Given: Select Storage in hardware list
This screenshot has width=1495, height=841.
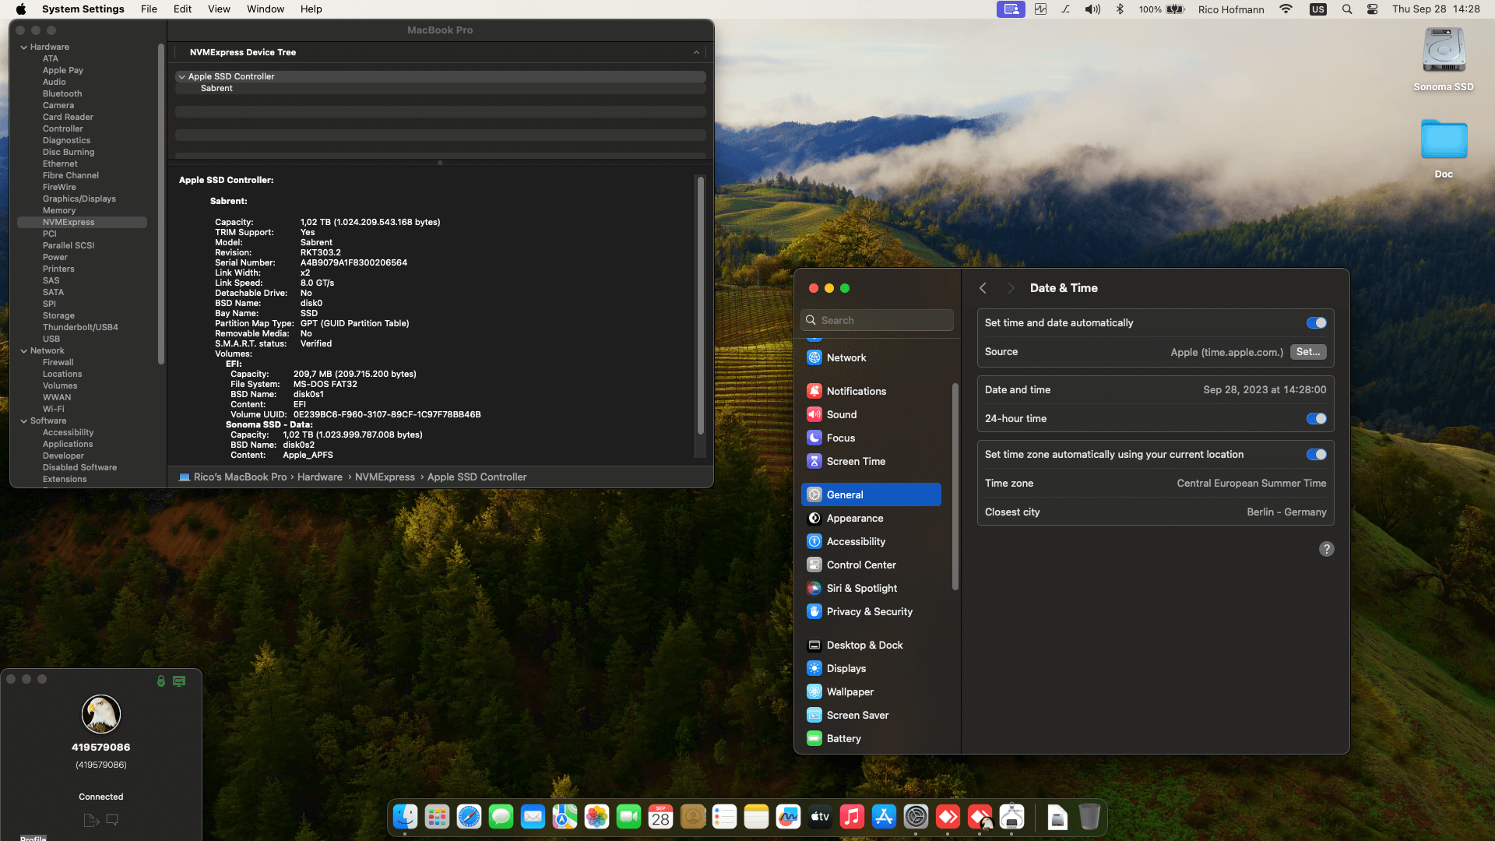Looking at the screenshot, I should click(58, 315).
